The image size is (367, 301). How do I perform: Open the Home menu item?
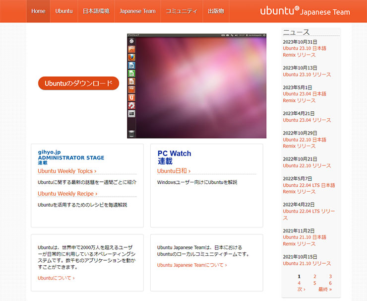click(x=38, y=11)
